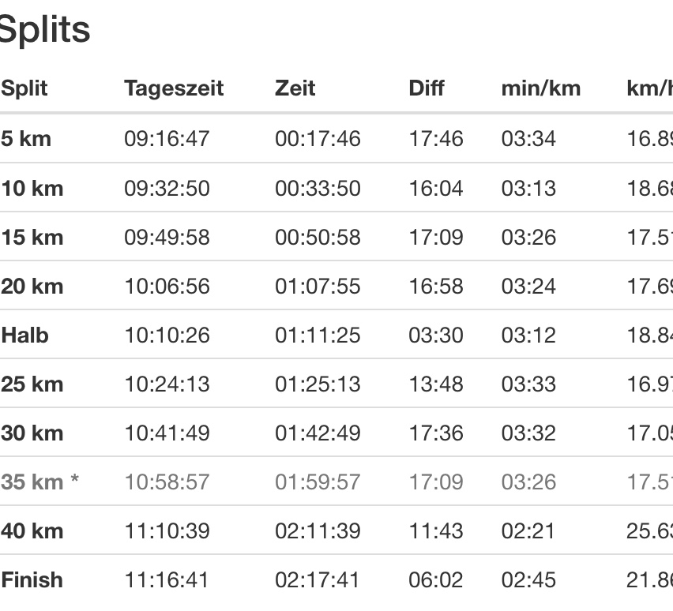This screenshot has height=611, width=673.
Task: Select the Finish row label
Action: tap(32, 579)
